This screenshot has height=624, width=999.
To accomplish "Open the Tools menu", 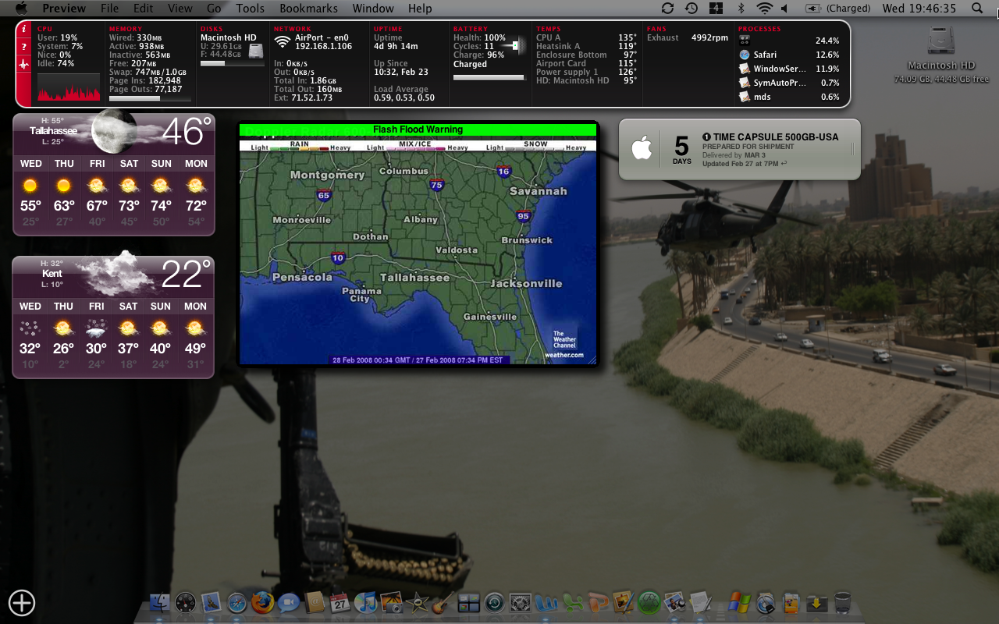I will (250, 9).
